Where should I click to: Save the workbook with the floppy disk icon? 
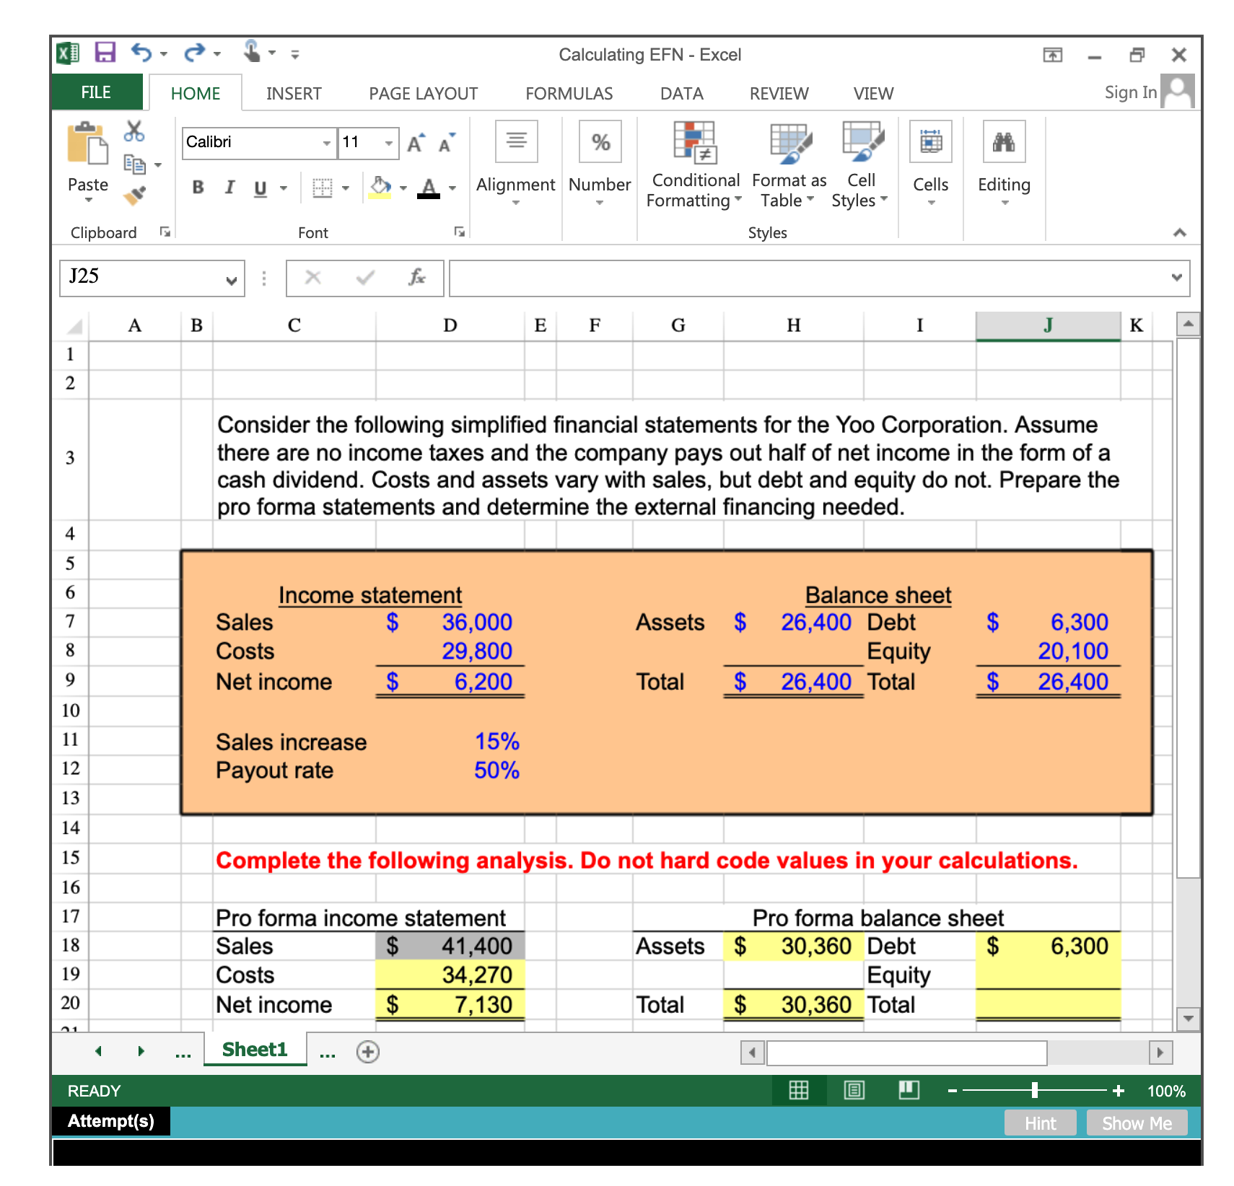[x=105, y=53]
